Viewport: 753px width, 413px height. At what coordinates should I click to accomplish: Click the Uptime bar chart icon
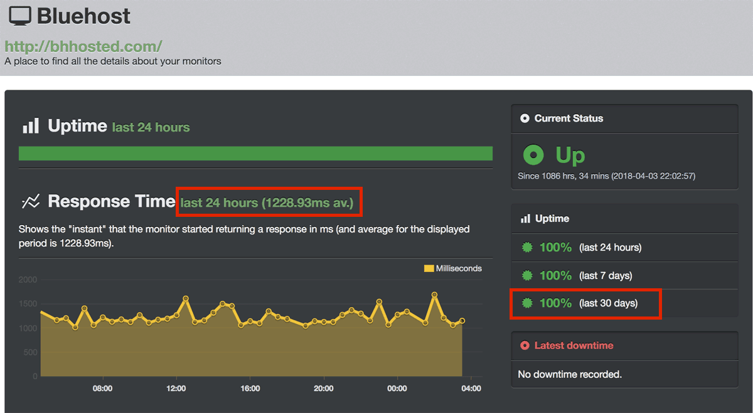[x=31, y=125]
